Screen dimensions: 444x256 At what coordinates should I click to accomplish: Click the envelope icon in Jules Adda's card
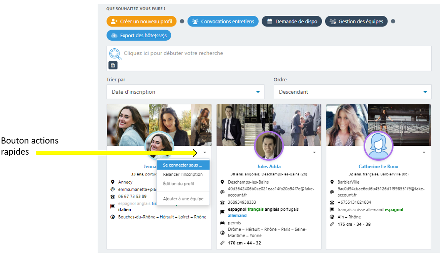tap(223, 192)
